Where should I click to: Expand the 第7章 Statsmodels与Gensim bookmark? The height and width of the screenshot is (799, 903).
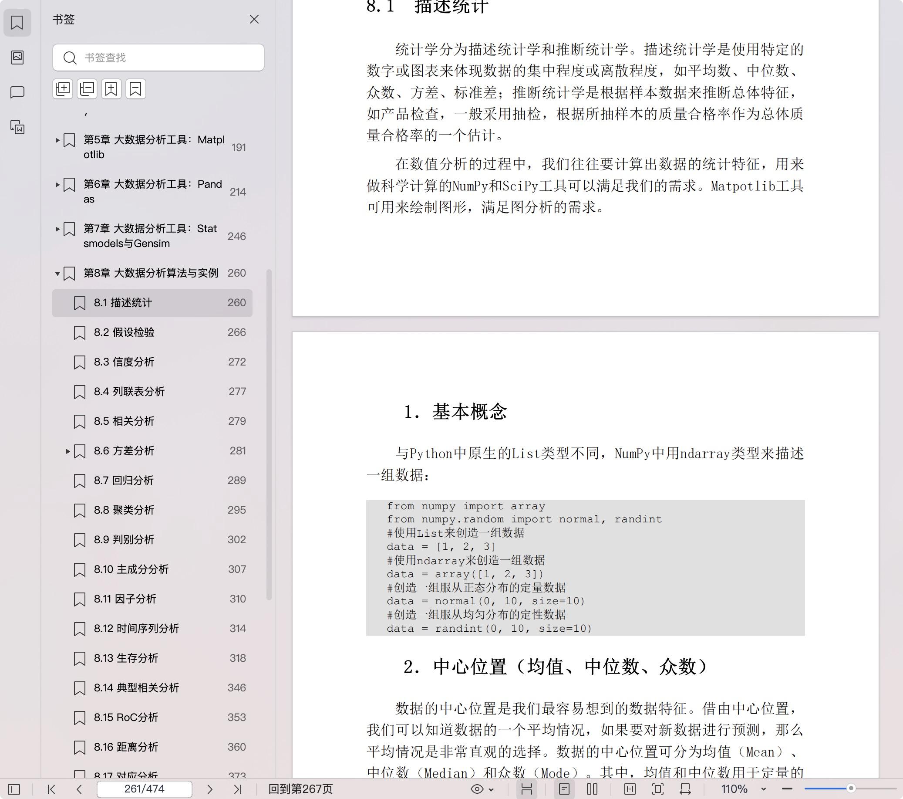tap(57, 229)
